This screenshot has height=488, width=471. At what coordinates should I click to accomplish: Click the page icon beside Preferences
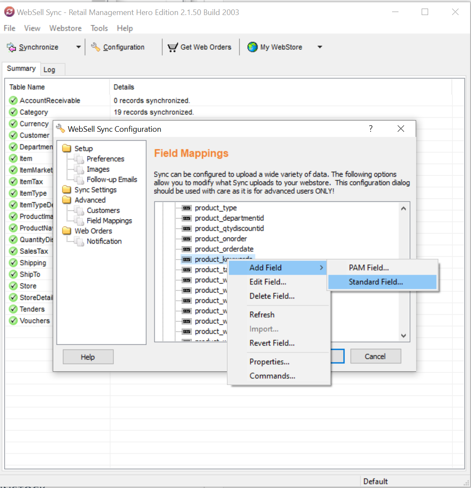[x=80, y=159]
